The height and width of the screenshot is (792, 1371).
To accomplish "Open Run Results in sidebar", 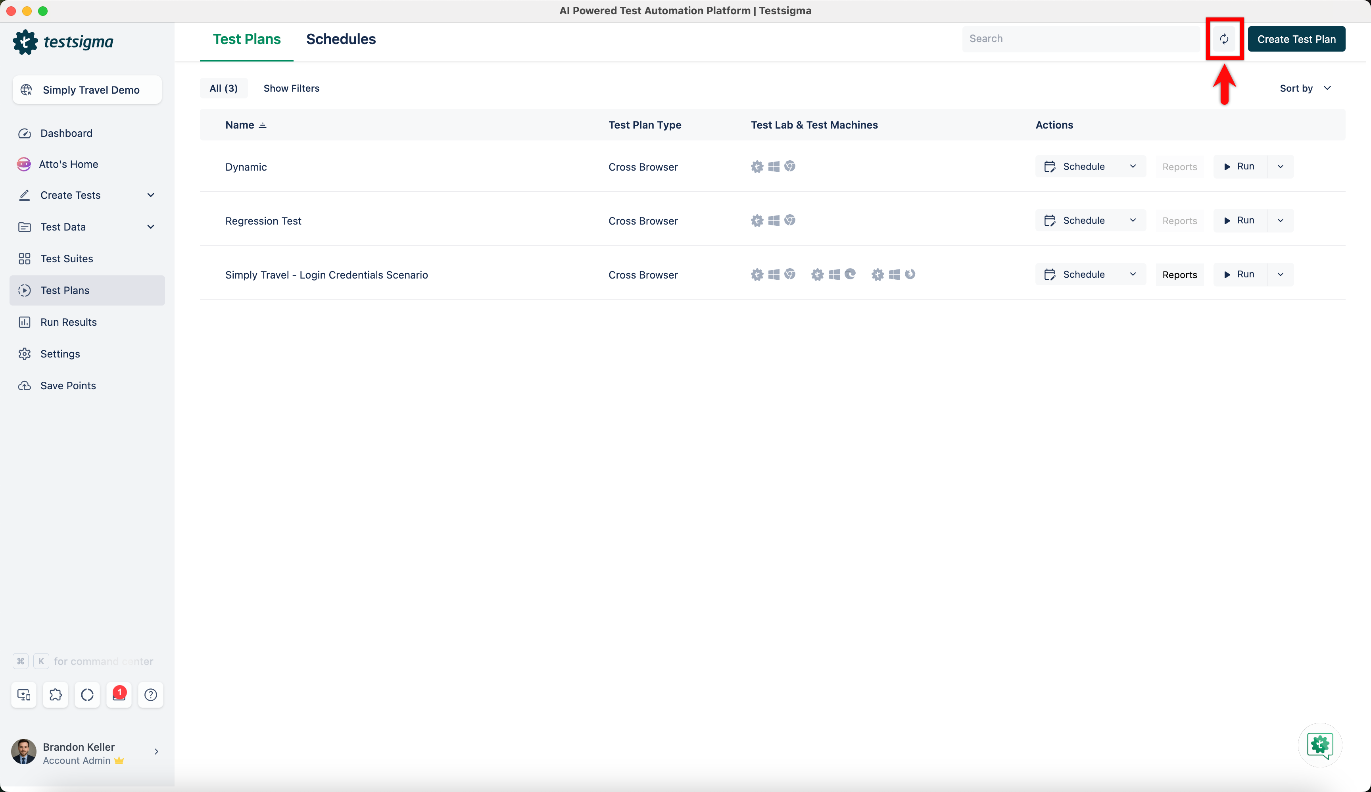I will 69,322.
